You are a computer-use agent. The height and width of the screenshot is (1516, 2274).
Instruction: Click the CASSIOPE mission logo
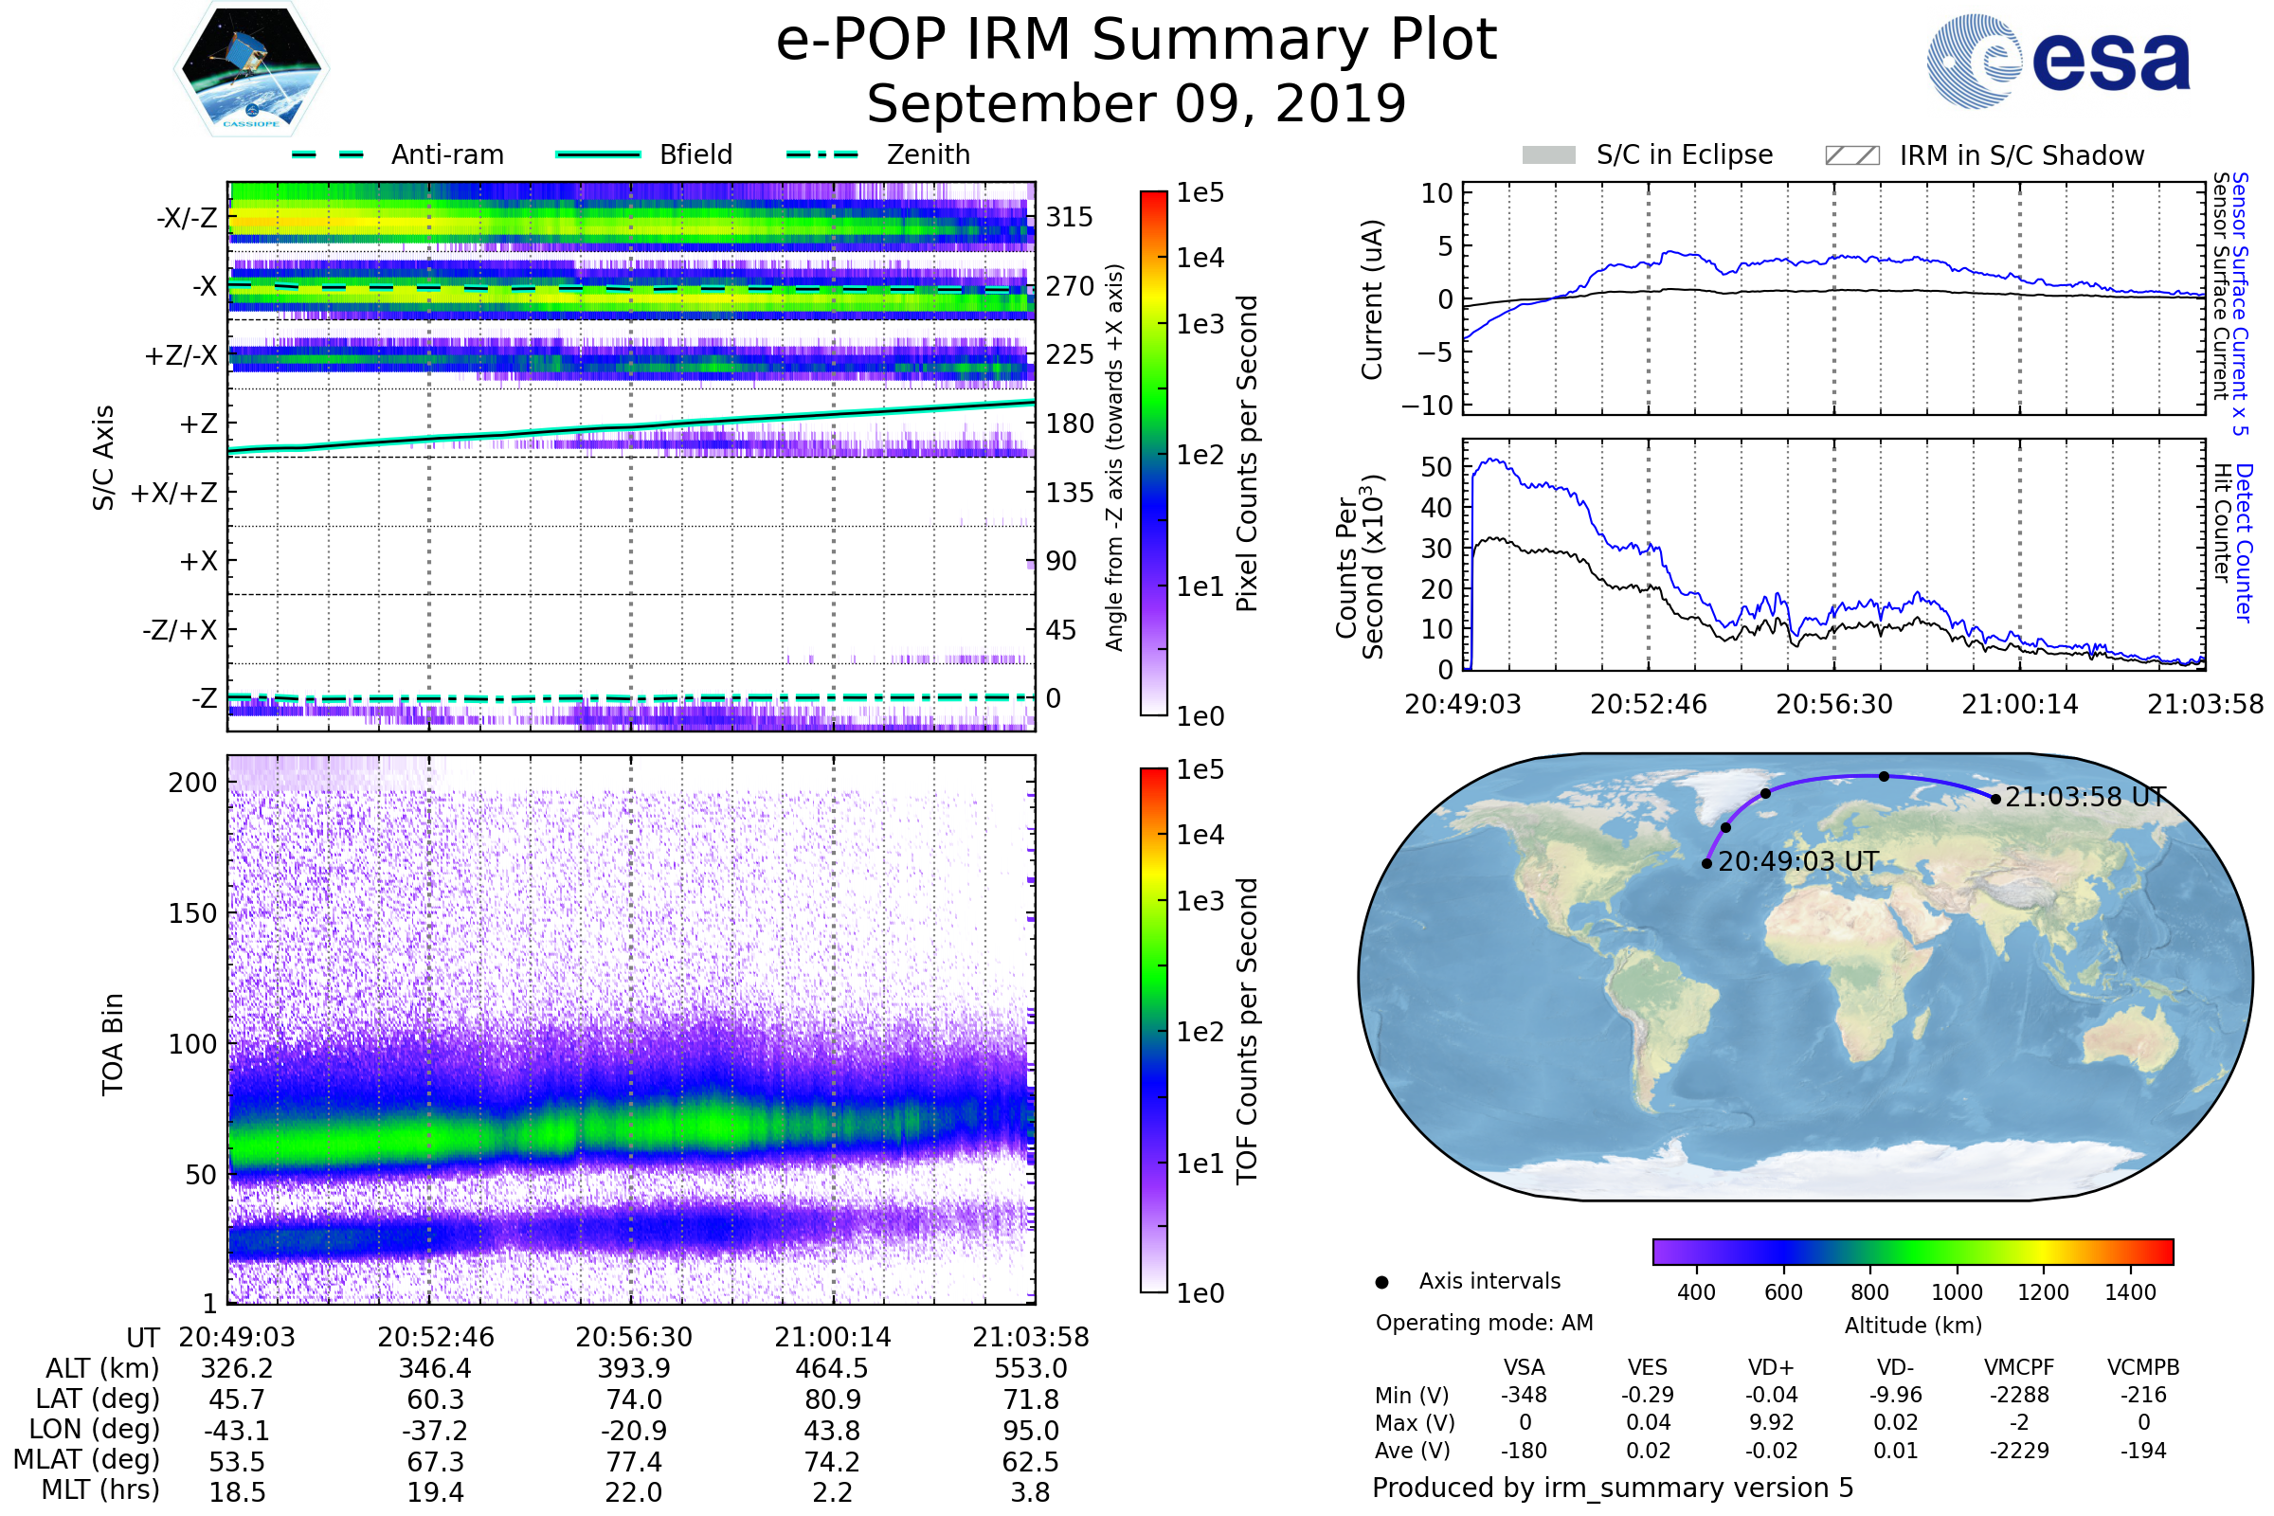pos(251,69)
